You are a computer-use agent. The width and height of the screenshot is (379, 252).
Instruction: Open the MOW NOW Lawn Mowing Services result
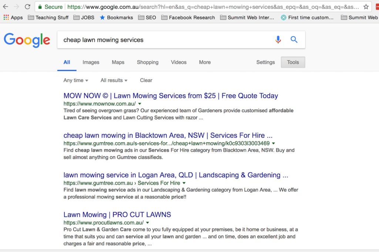coord(171,96)
